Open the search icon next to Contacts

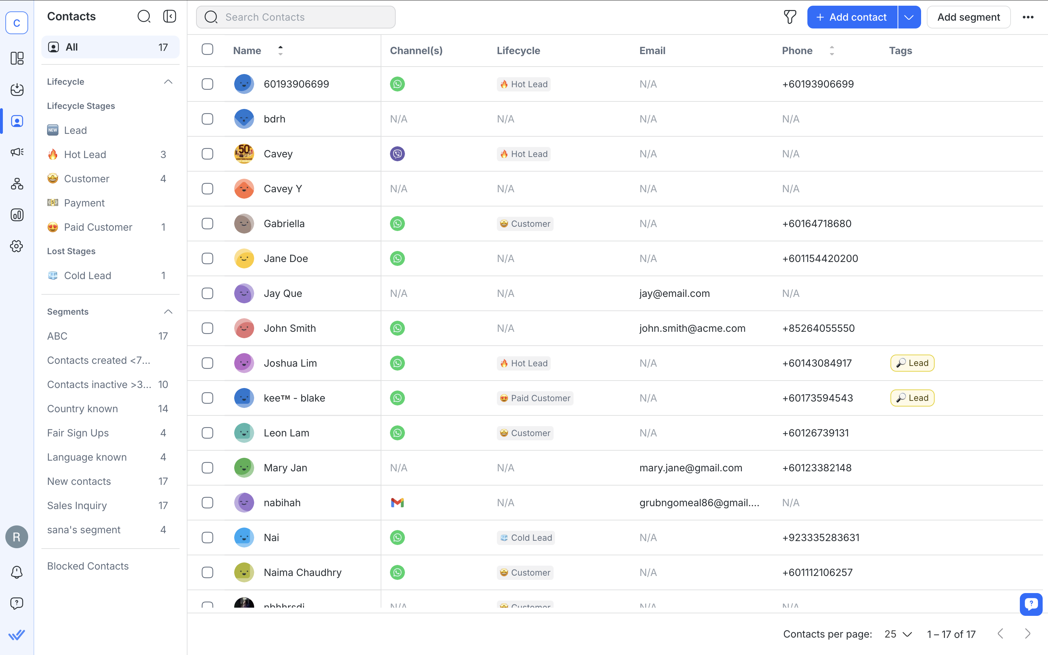(144, 16)
